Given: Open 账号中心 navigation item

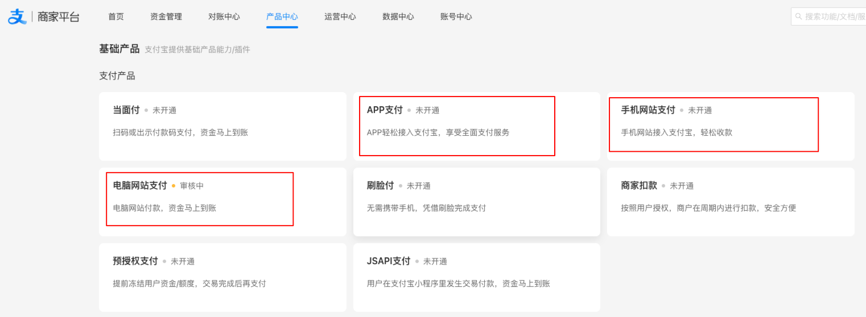Looking at the screenshot, I should pyautogui.click(x=456, y=16).
